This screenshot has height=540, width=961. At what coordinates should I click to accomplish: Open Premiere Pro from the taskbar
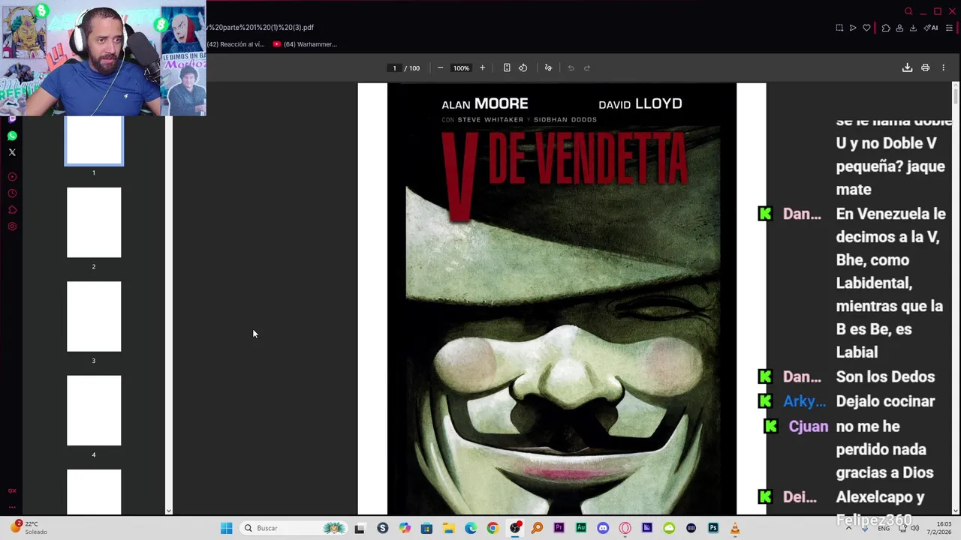tap(559, 528)
